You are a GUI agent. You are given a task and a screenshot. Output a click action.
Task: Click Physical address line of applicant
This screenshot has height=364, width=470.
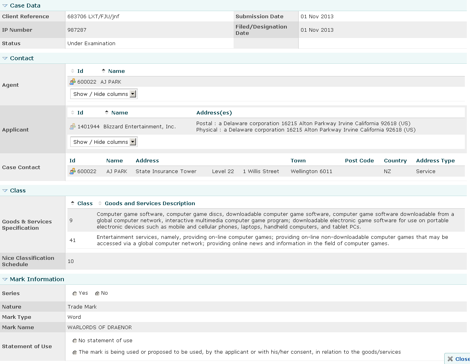[x=306, y=130]
